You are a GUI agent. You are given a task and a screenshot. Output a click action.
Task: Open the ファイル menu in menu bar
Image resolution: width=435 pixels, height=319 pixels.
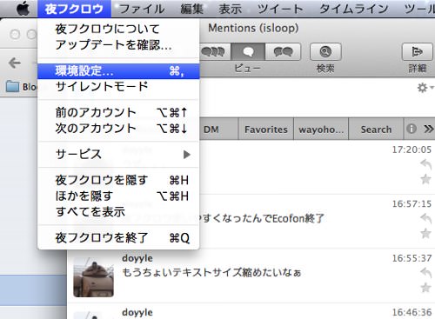pos(142,9)
